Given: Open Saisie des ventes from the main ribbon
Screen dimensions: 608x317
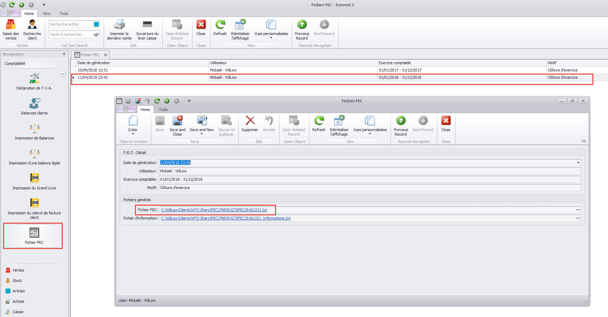Looking at the screenshot, I should pyautogui.click(x=11, y=30).
